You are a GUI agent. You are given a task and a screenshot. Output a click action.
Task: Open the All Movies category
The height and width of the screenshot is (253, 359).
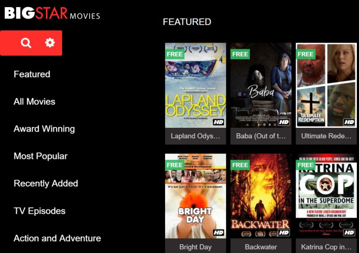click(34, 102)
